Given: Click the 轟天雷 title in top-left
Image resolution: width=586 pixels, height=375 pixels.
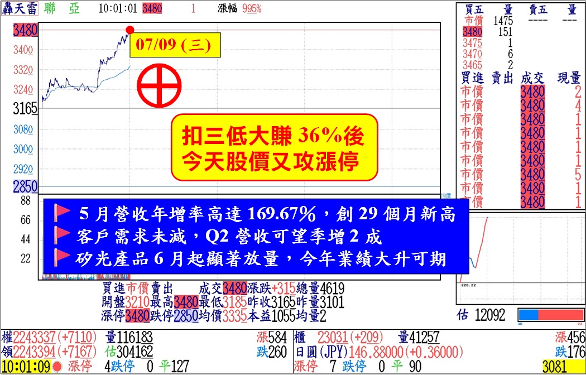Looking at the screenshot, I should tap(19, 8).
